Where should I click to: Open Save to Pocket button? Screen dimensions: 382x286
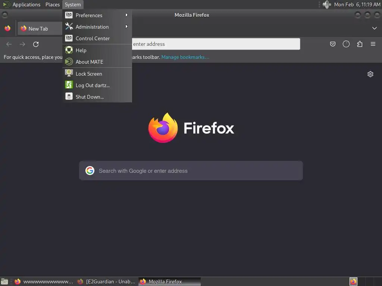(332, 44)
